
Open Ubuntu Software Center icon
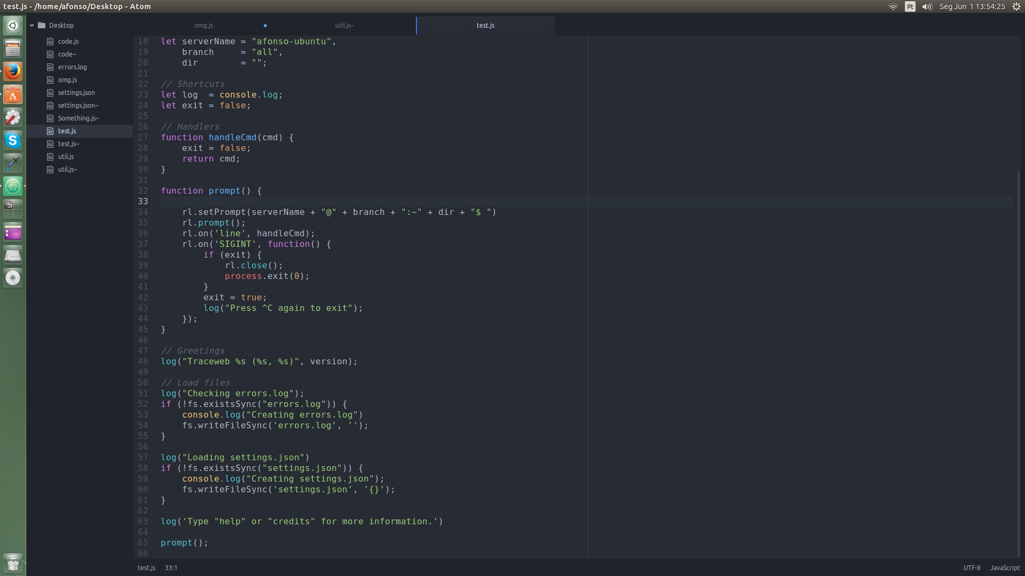tap(13, 94)
